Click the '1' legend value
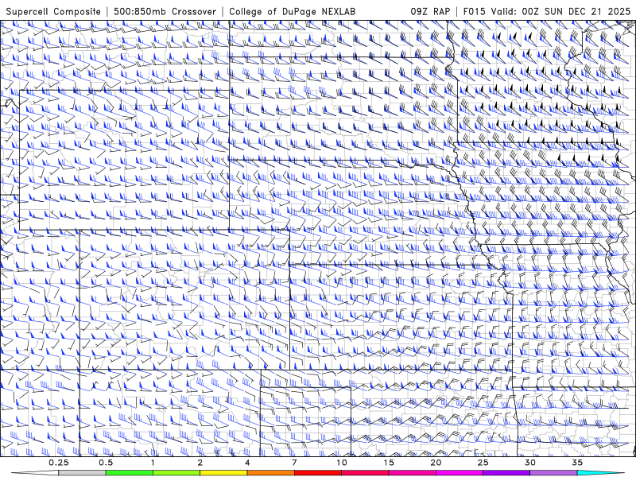 coord(153,463)
